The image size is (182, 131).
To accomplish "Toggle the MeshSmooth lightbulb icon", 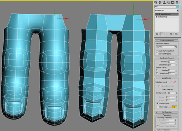I will [x=157, y=14].
